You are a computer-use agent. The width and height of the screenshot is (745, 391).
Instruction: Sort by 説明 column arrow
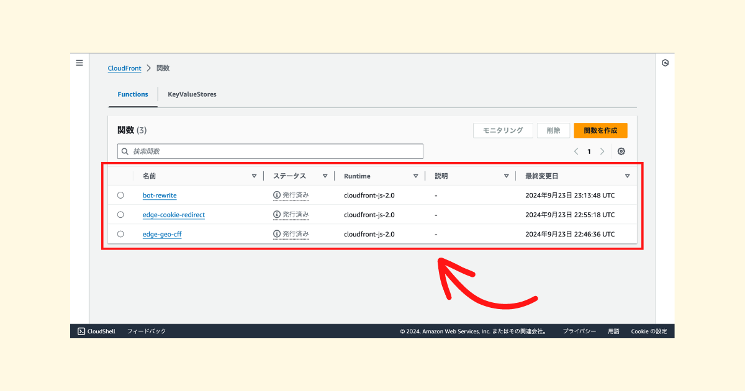pyautogui.click(x=506, y=176)
